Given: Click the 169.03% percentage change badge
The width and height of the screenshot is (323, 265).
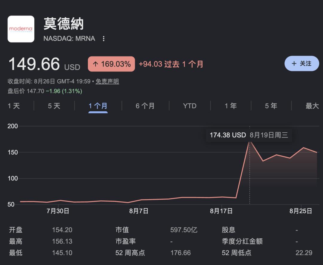Looking at the screenshot, I should (x=112, y=64).
